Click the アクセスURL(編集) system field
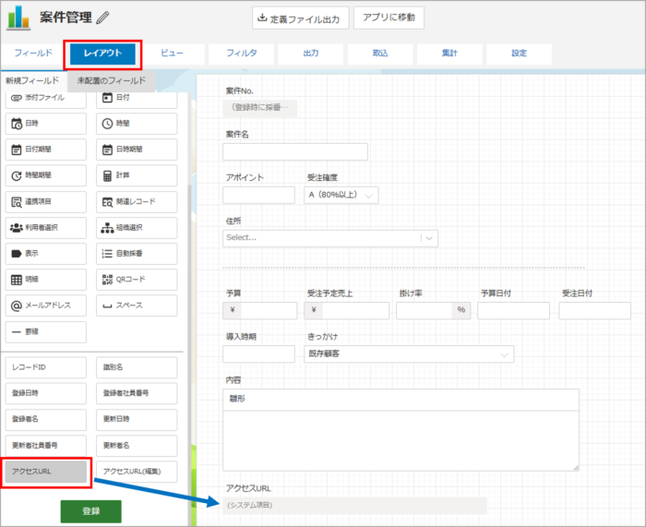 coord(137,472)
